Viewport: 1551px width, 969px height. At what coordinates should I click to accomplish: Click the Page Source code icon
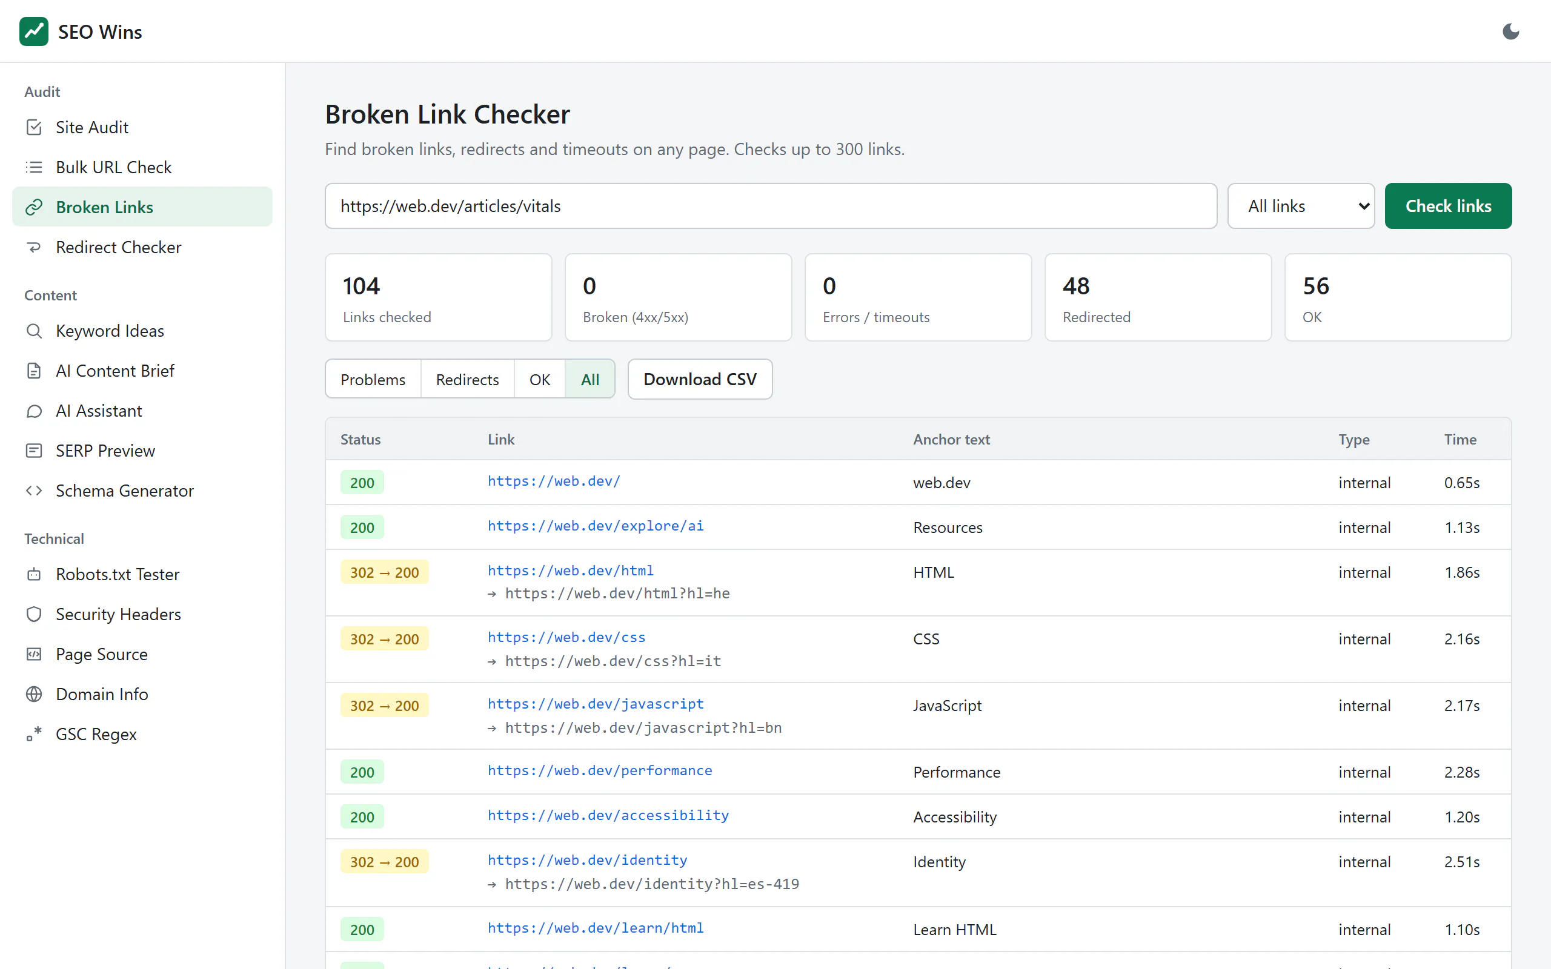click(34, 654)
